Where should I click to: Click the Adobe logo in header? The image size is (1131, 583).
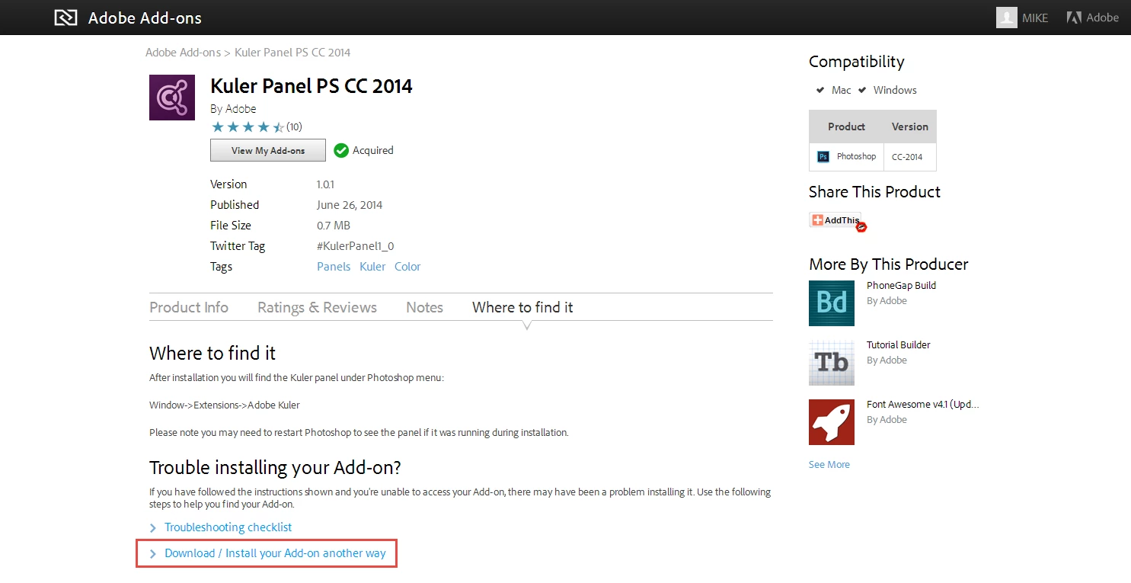point(1093,18)
